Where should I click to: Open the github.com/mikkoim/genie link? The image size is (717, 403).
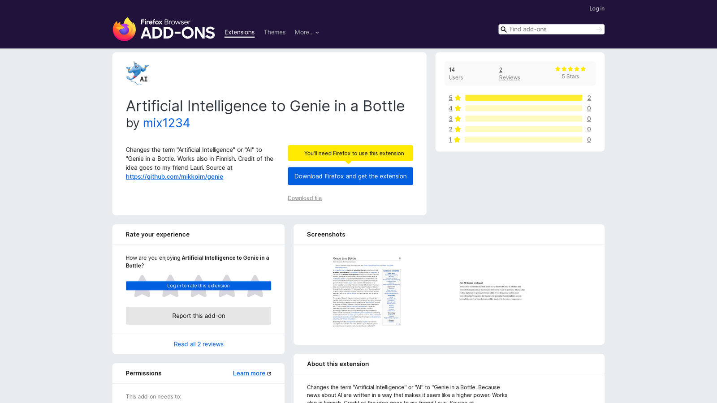[x=174, y=176]
